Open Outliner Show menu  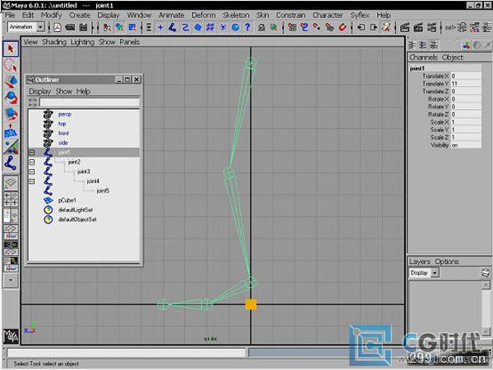coord(64,91)
